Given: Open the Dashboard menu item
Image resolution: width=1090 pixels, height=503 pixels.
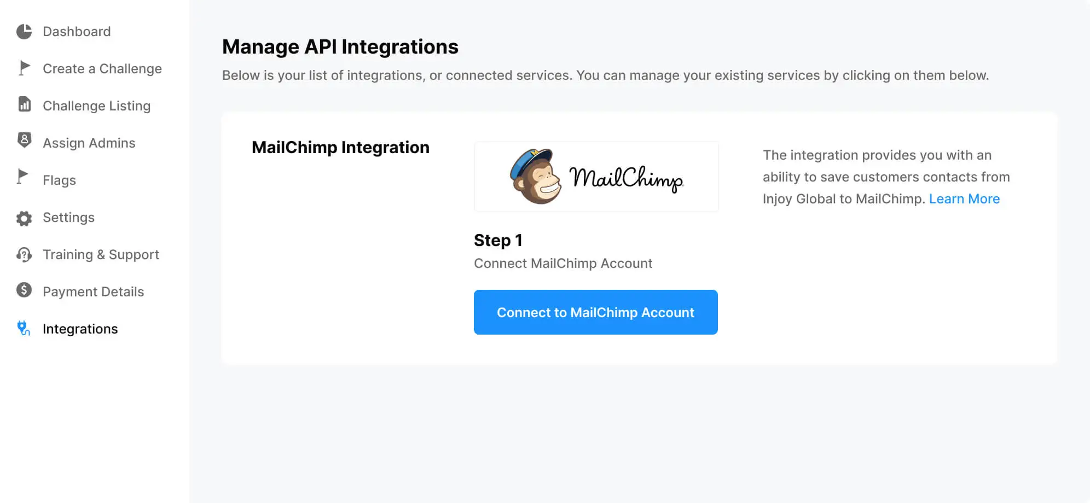Looking at the screenshot, I should coord(77,32).
